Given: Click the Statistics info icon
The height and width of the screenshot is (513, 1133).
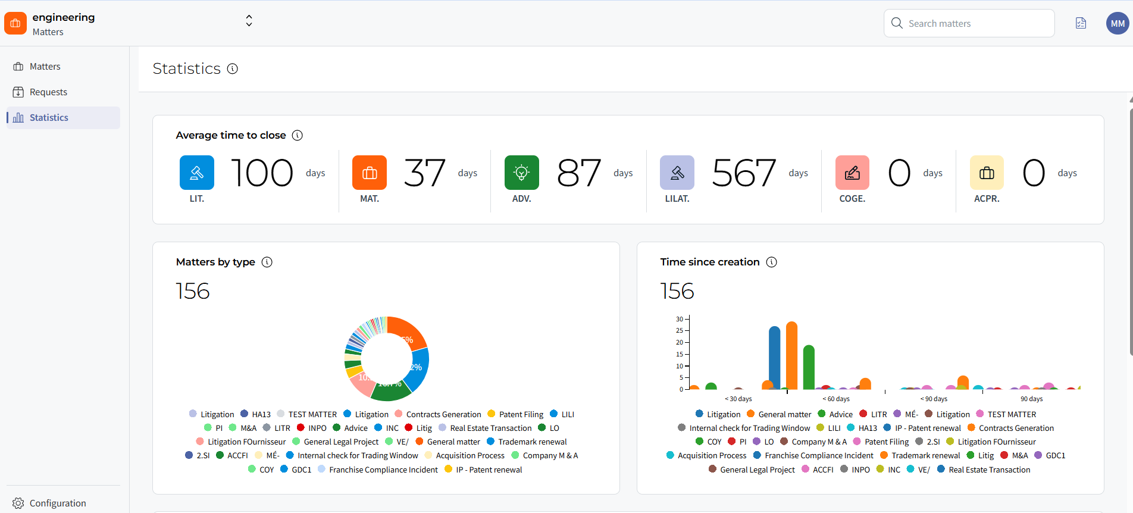Looking at the screenshot, I should (233, 68).
